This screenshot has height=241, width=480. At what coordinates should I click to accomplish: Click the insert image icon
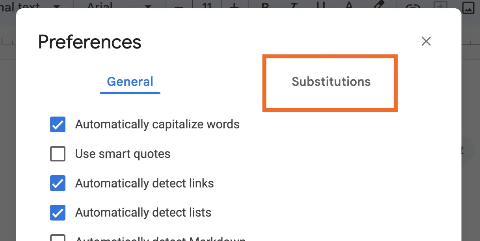coord(468,7)
